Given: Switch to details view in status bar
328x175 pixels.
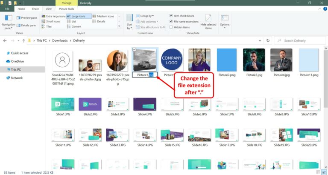Looking at the screenshot, I should [x=318, y=172].
